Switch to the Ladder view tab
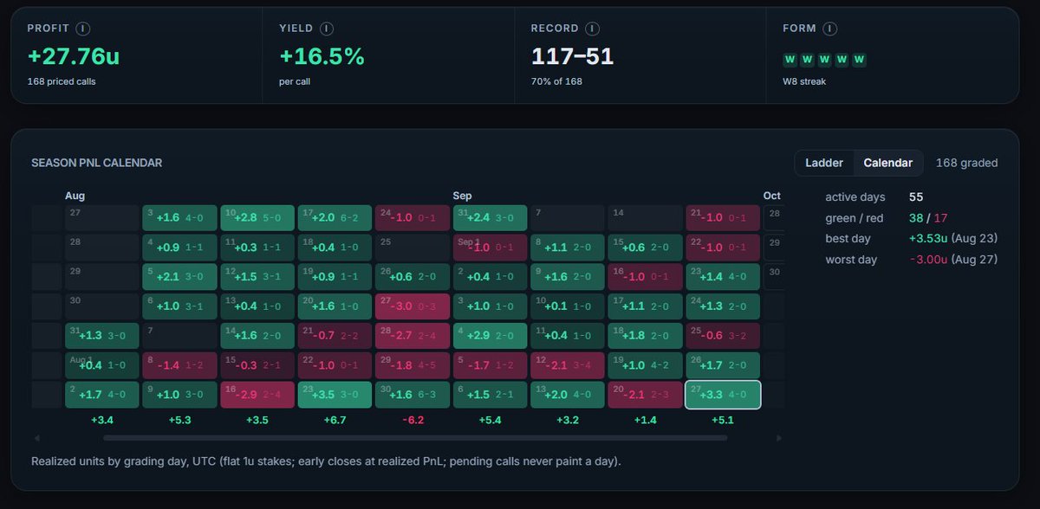 click(823, 163)
